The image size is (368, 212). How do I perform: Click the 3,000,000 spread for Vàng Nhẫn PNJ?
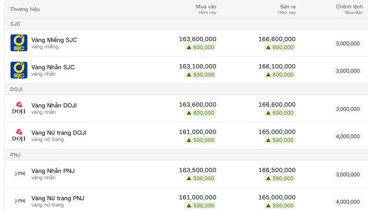(x=348, y=175)
